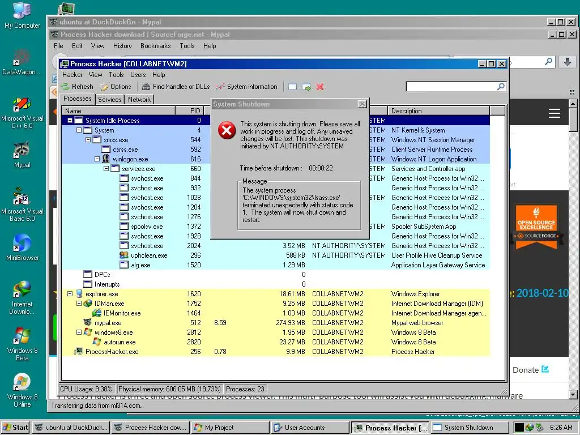Screen dimensions: 580x435
Task: Sort by the PID column header
Action: point(189,110)
